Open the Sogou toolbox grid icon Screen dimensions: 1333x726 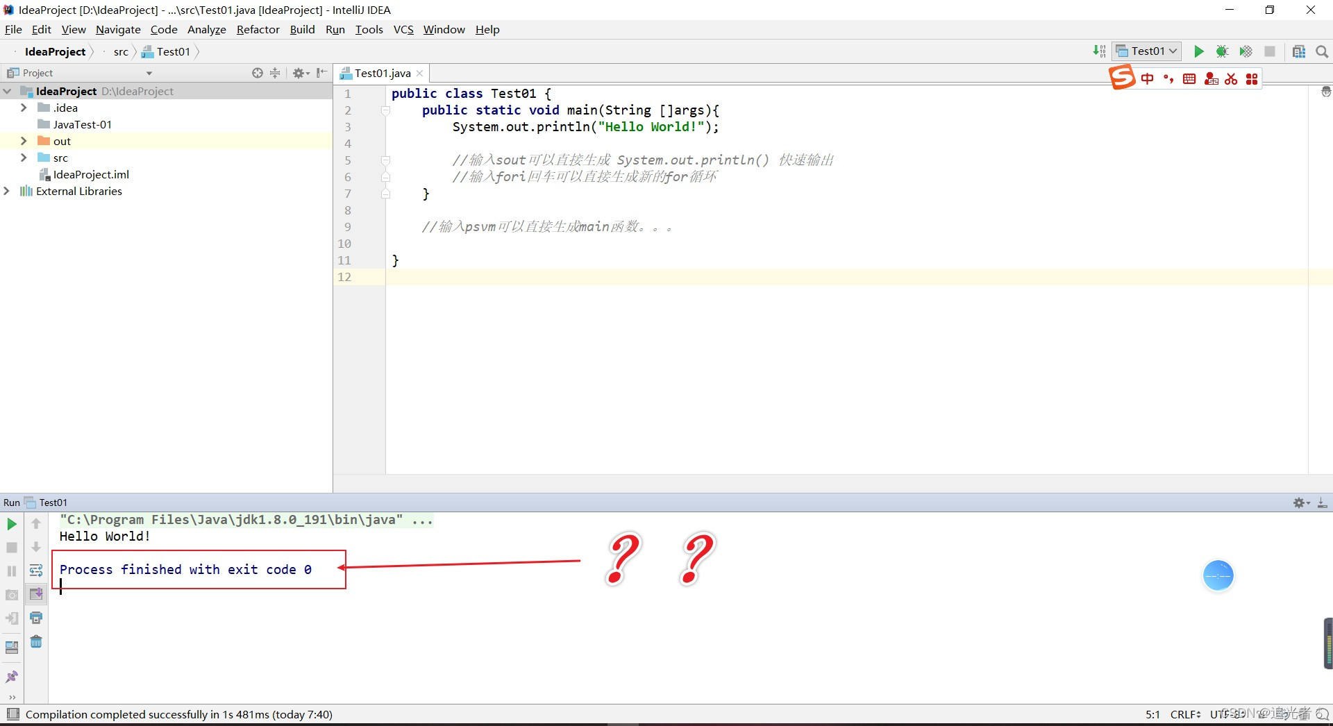[1252, 79]
